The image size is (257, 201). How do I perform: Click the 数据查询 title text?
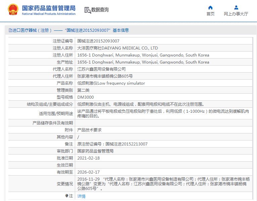100,10
